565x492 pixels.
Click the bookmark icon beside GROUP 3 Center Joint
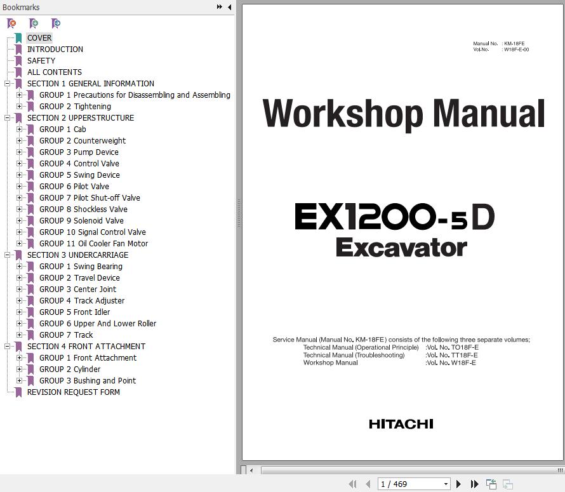coord(30,289)
